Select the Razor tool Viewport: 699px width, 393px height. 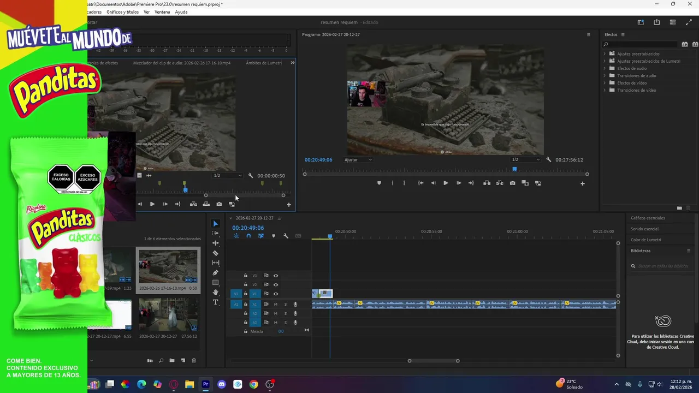point(215,253)
